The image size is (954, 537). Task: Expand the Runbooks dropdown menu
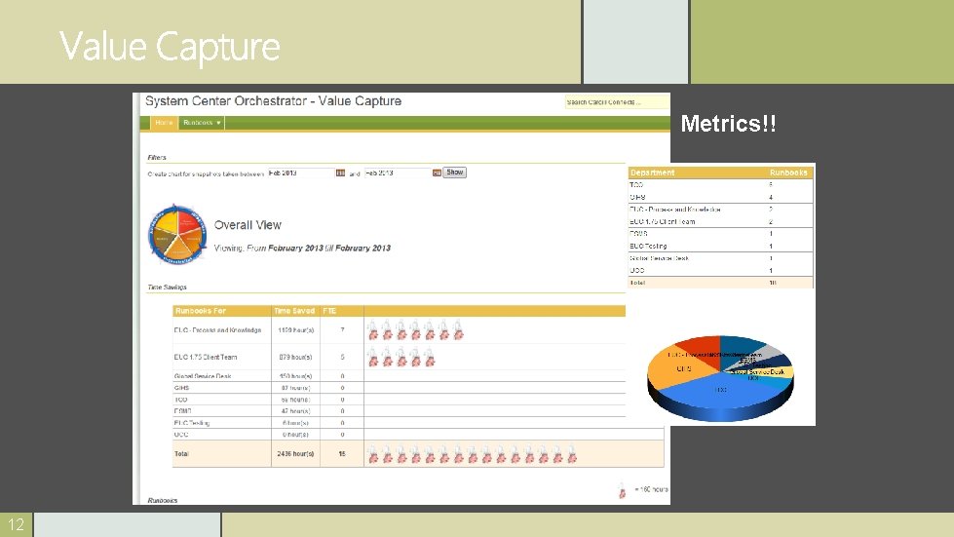(x=202, y=123)
